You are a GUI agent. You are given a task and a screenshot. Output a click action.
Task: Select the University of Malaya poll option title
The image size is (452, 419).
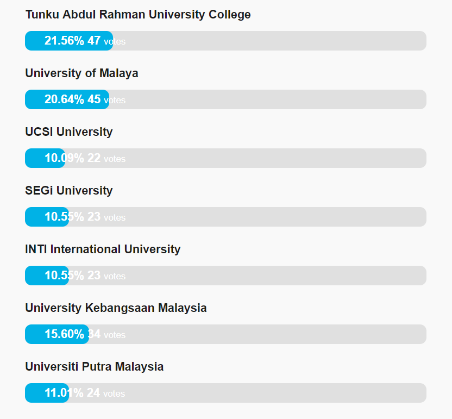(x=81, y=73)
